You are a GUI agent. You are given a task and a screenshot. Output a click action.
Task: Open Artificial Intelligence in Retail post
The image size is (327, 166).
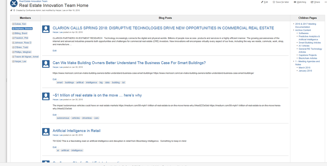[x=76, y=131]
